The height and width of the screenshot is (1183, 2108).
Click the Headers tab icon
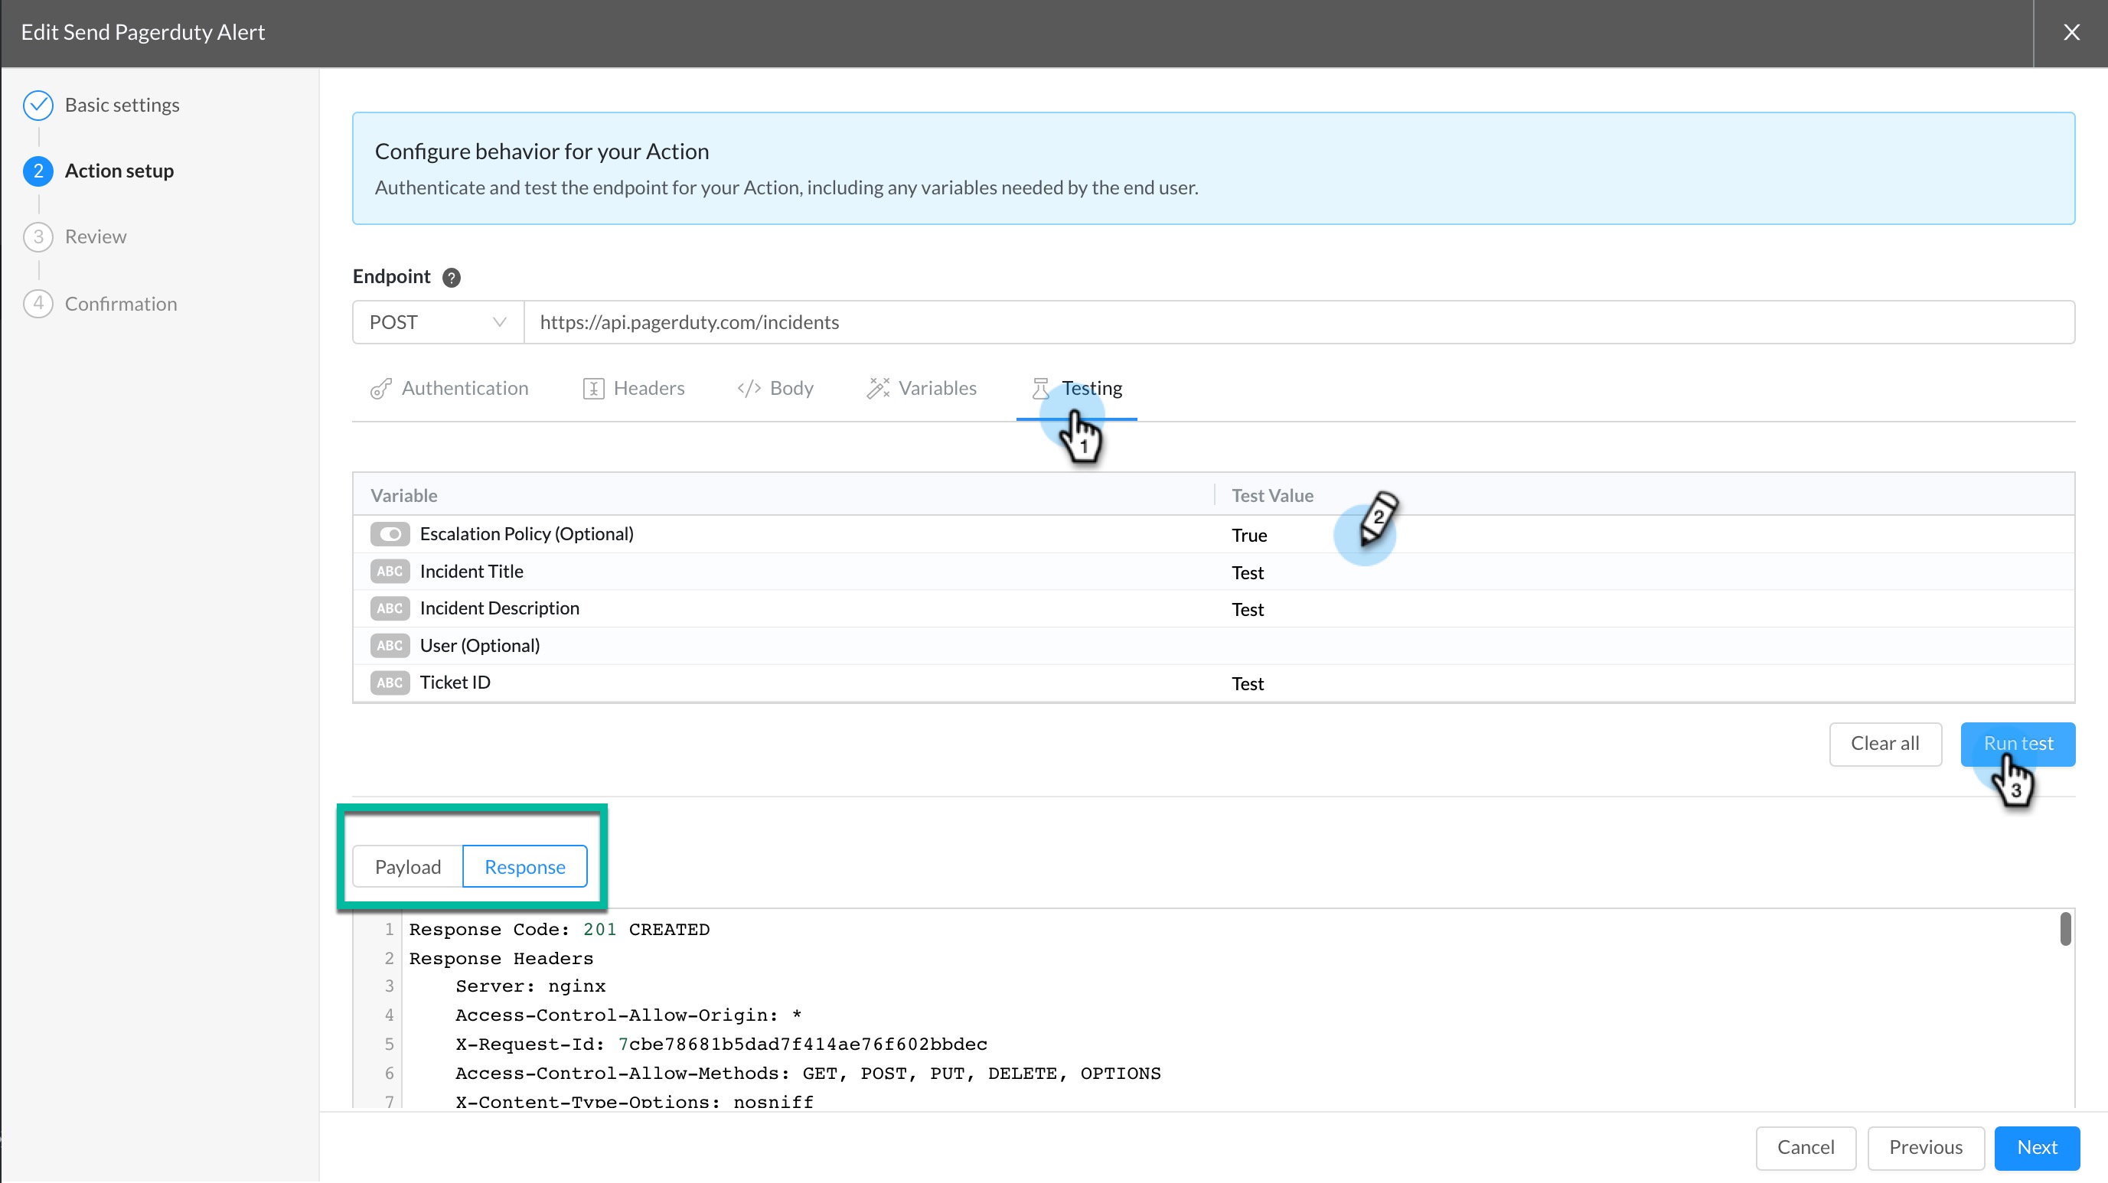pos(593,389)
